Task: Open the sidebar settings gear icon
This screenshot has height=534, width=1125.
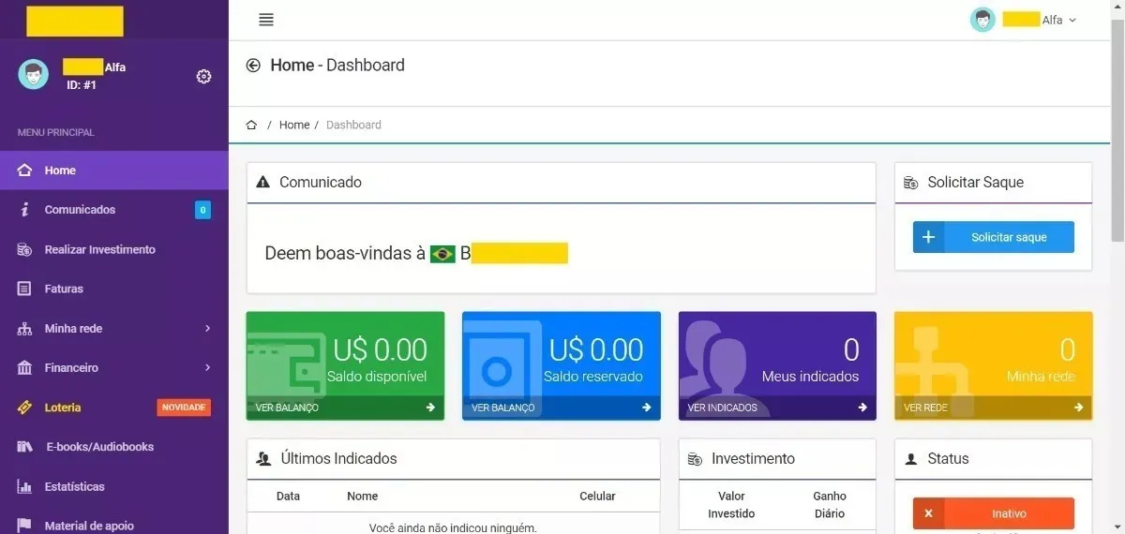Action: (x=203, y=76)
